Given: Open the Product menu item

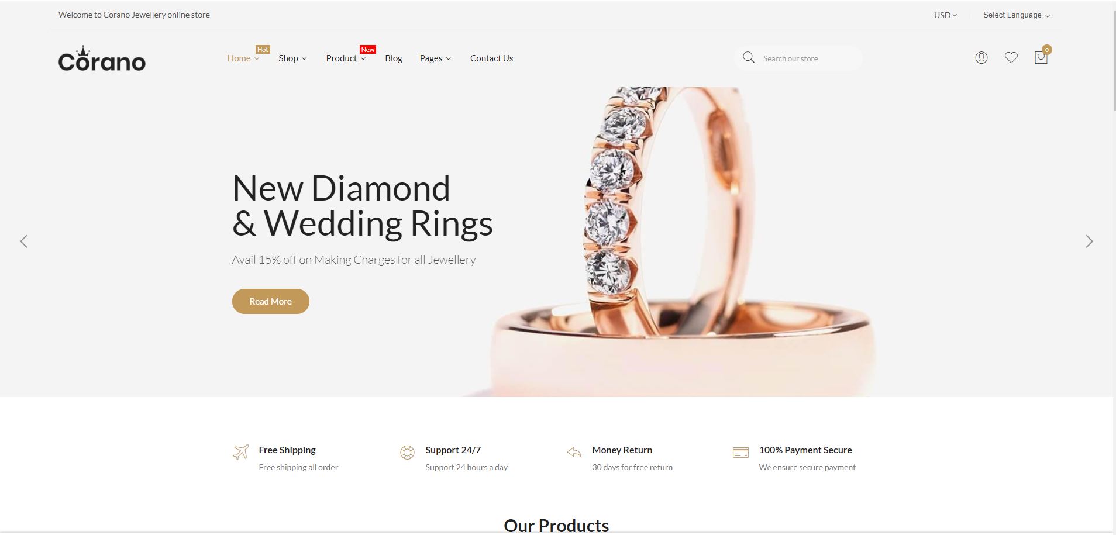Looking at the screenshot, I should point(346,58).
